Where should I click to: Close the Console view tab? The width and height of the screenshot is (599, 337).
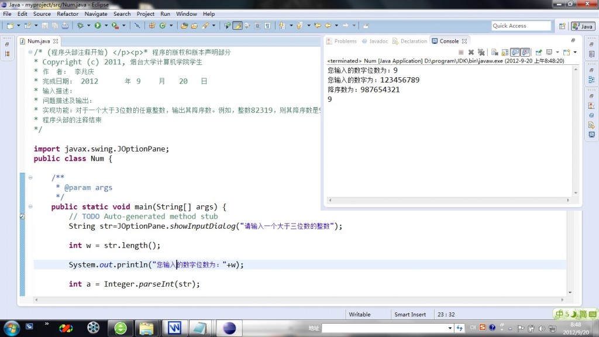[x=464, y=41]
